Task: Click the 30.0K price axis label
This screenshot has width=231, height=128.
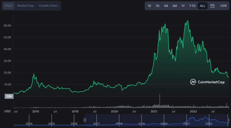Action: (7, 61)
